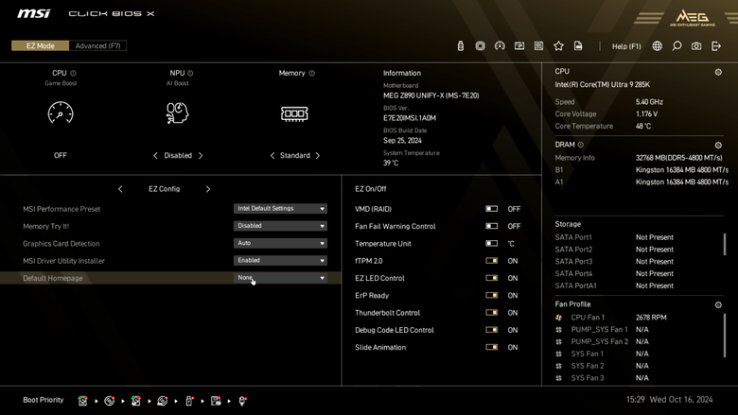Open Memory Try It! dropdown
738x415 pixels.
coord(280,226)
